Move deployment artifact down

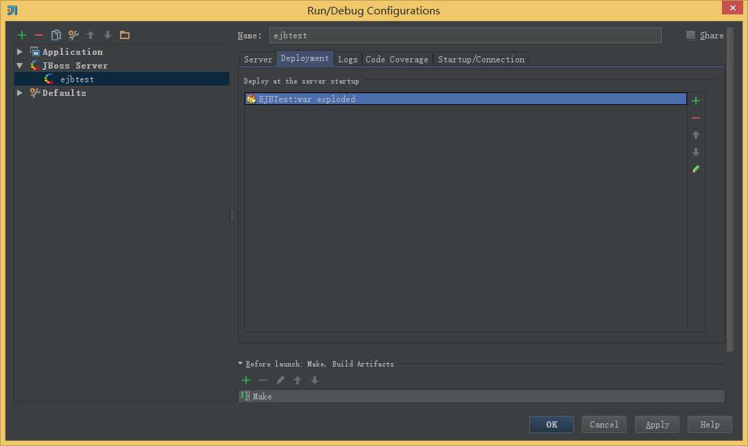(696, 153)
